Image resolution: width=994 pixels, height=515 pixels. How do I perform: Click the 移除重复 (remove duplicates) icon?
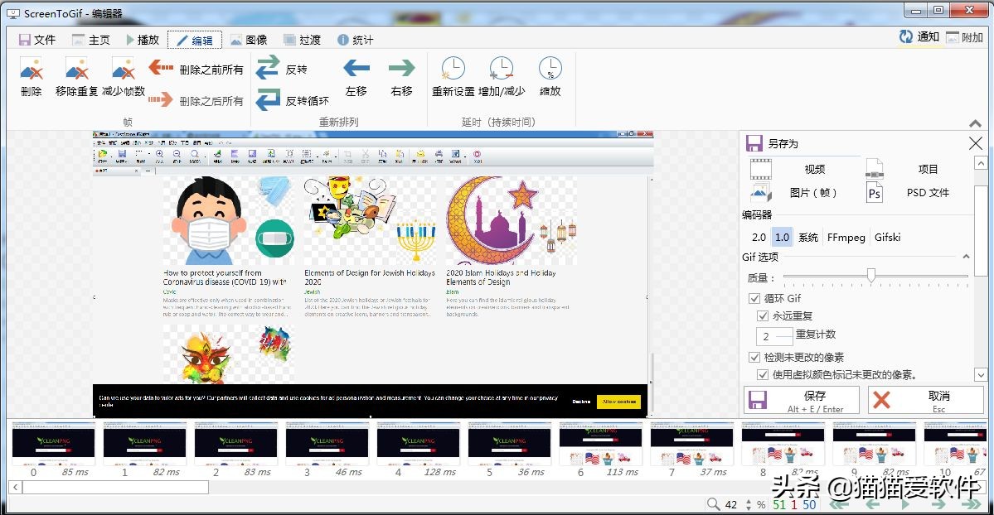(x=74, y=75)
